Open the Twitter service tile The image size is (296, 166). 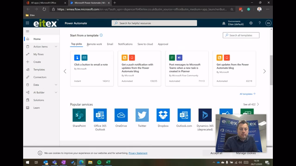[x=142, y=118]
